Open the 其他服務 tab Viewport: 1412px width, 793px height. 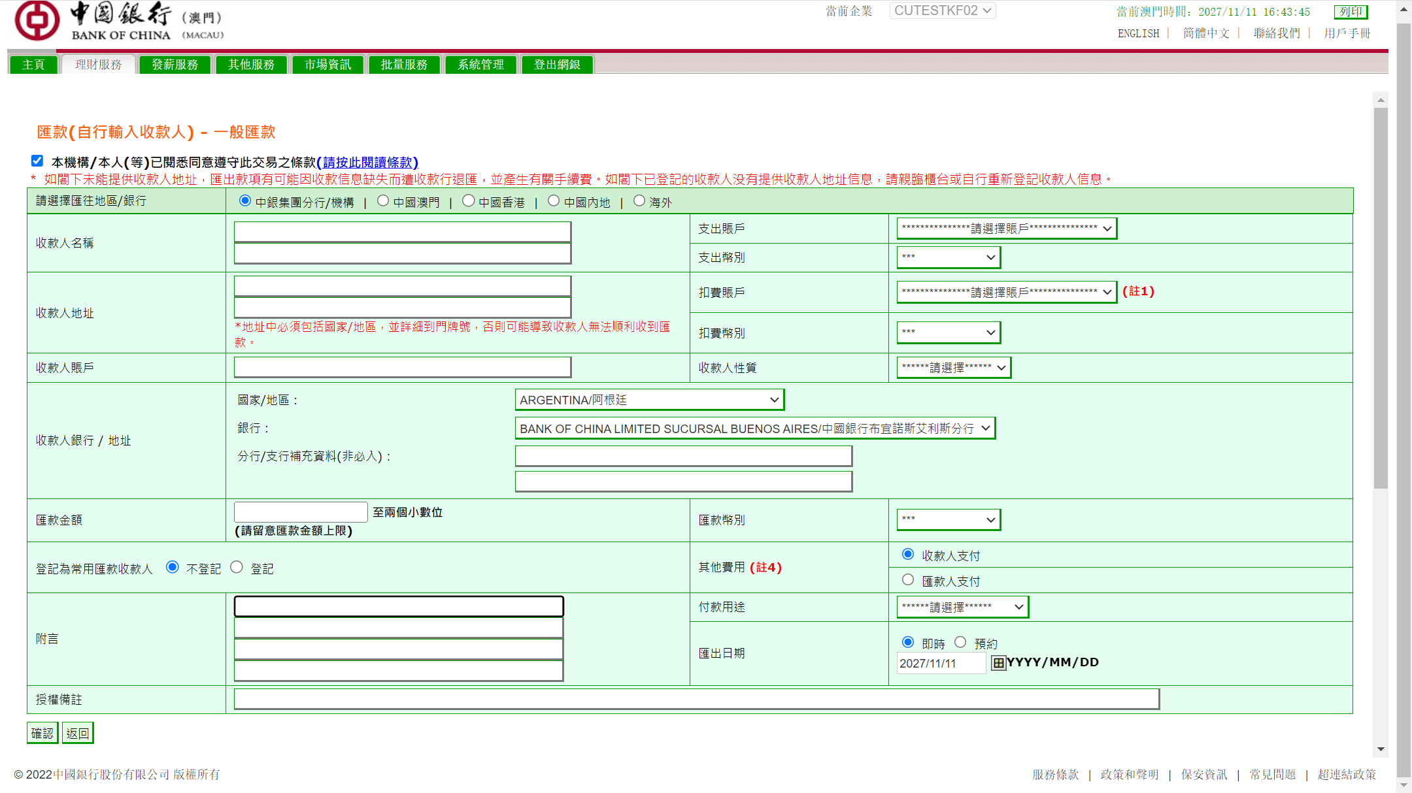(x=252, y=65)
